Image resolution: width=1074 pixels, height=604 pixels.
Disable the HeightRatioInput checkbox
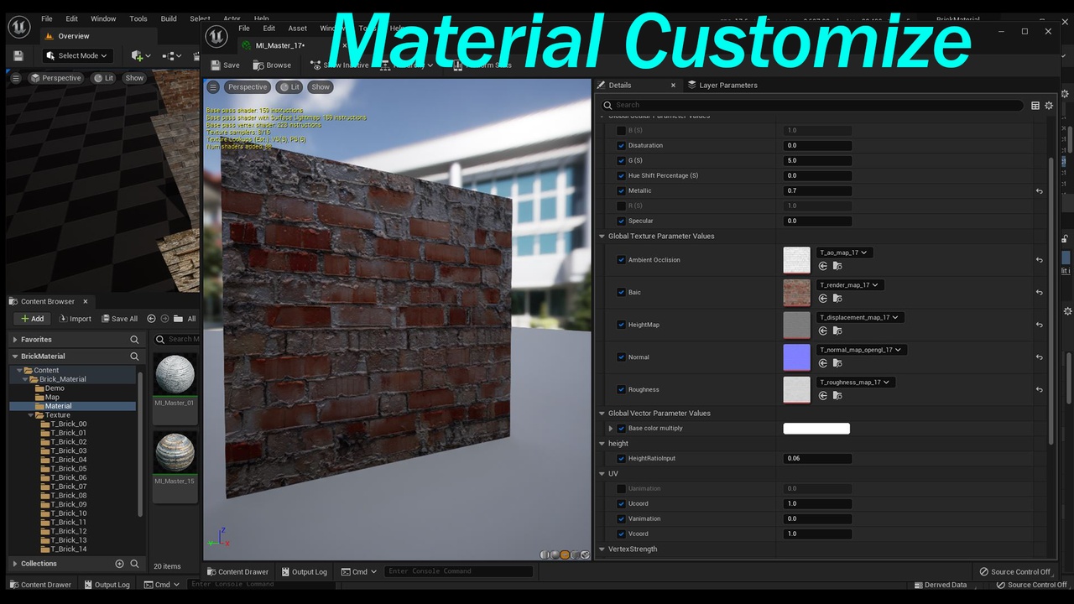click(621, 459)
